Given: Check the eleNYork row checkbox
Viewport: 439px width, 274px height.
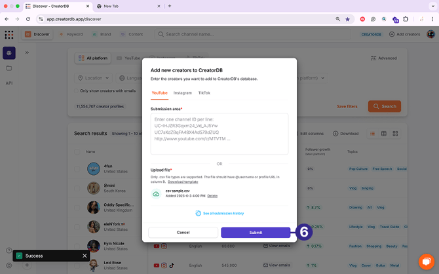Looking at the screenshot, I should click(77, 227).
